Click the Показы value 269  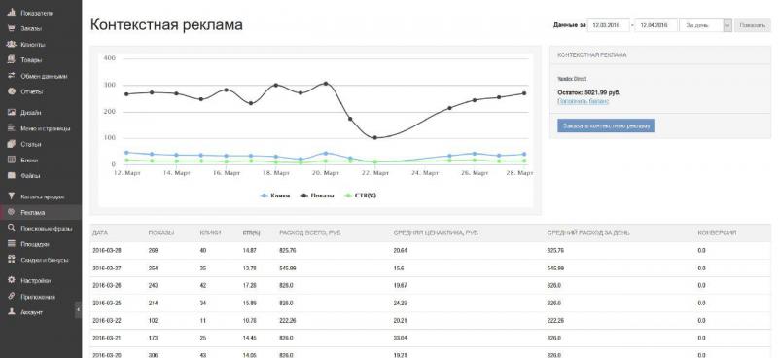(153, 251)
